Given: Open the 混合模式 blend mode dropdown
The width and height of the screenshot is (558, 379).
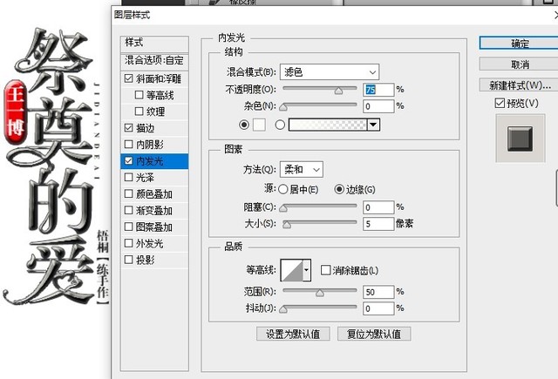Looking at the screenshot, I should (x=330, y=71).
